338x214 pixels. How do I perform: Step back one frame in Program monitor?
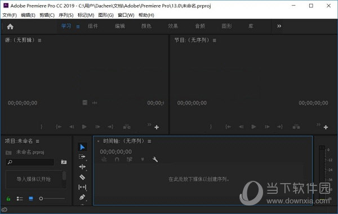pos(241,127)
